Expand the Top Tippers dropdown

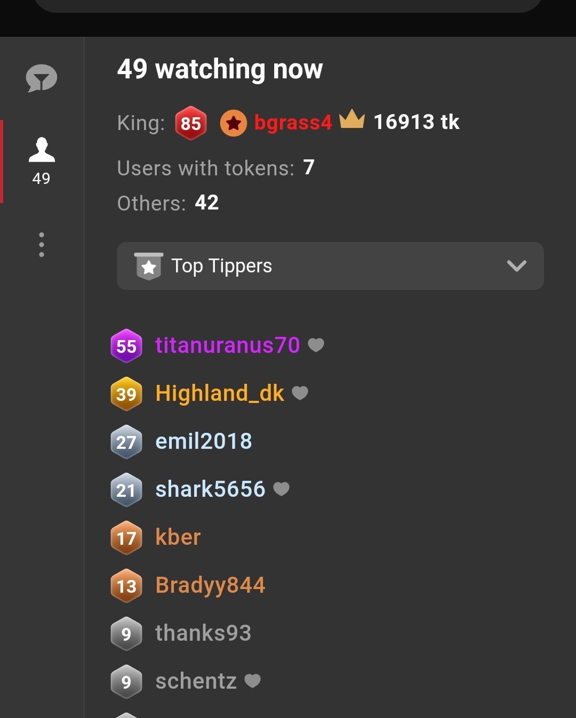coord(330,266)
